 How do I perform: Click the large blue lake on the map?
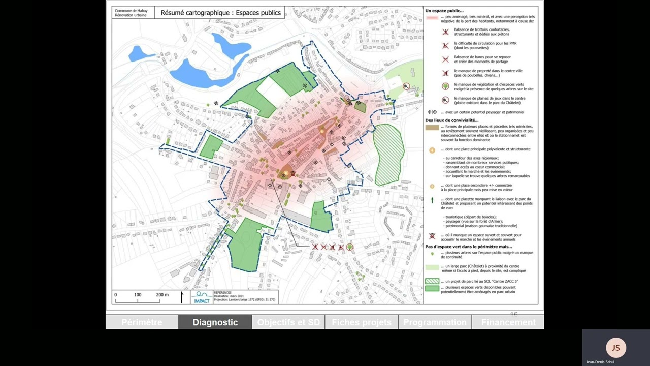tap(203, 73)
